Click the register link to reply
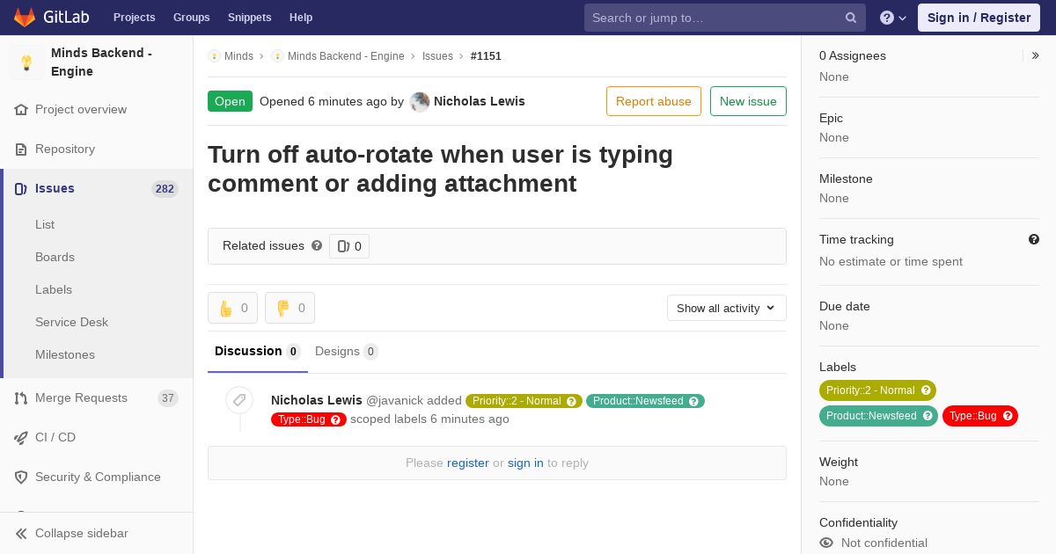The width and height of the screenshot is (1056, 554). coord(468,463)
